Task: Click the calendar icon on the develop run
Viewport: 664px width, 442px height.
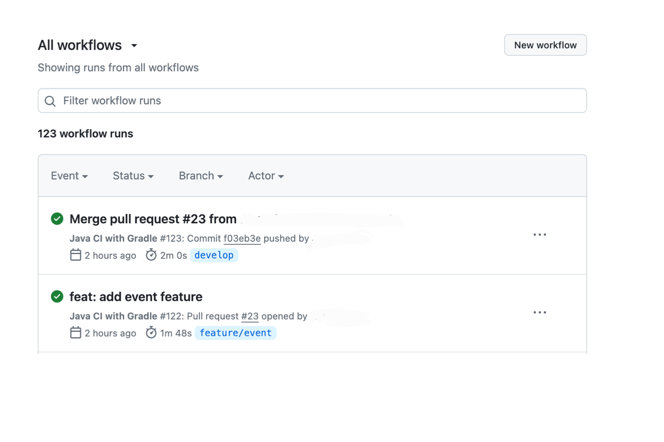Action: pos(76,255)
